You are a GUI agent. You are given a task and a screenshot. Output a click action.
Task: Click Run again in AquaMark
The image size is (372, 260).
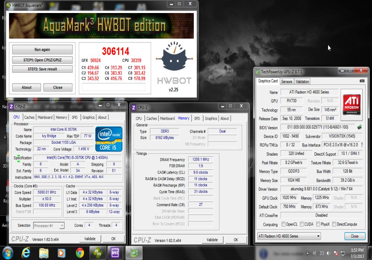42,49
